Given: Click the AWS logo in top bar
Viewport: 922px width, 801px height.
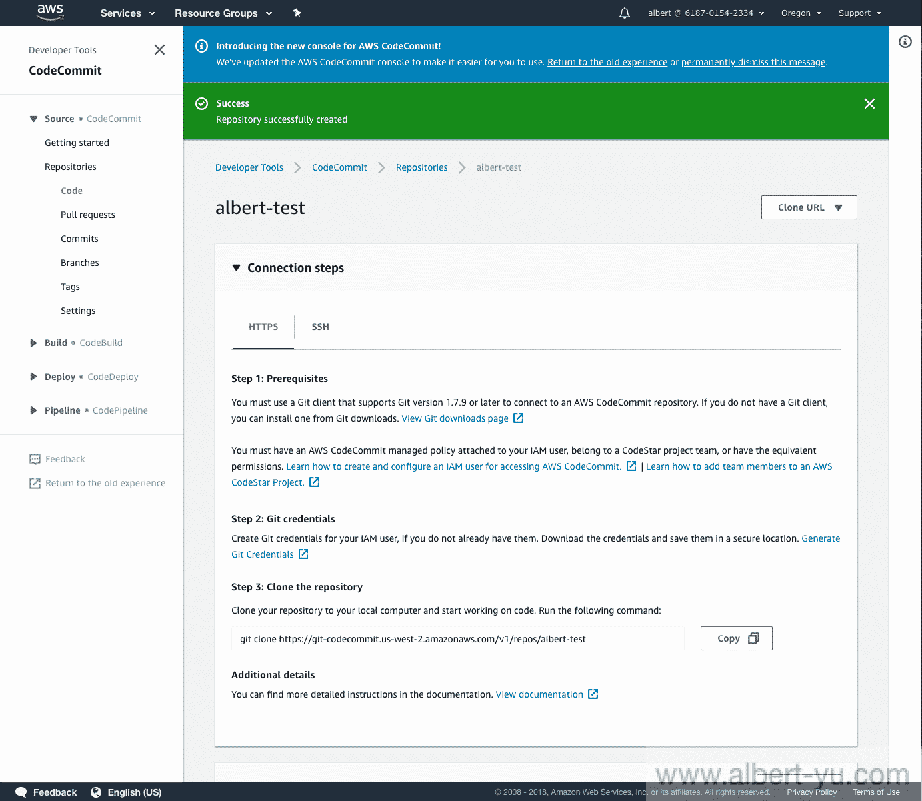Looking at the screenshot, I should coord(50,12).
